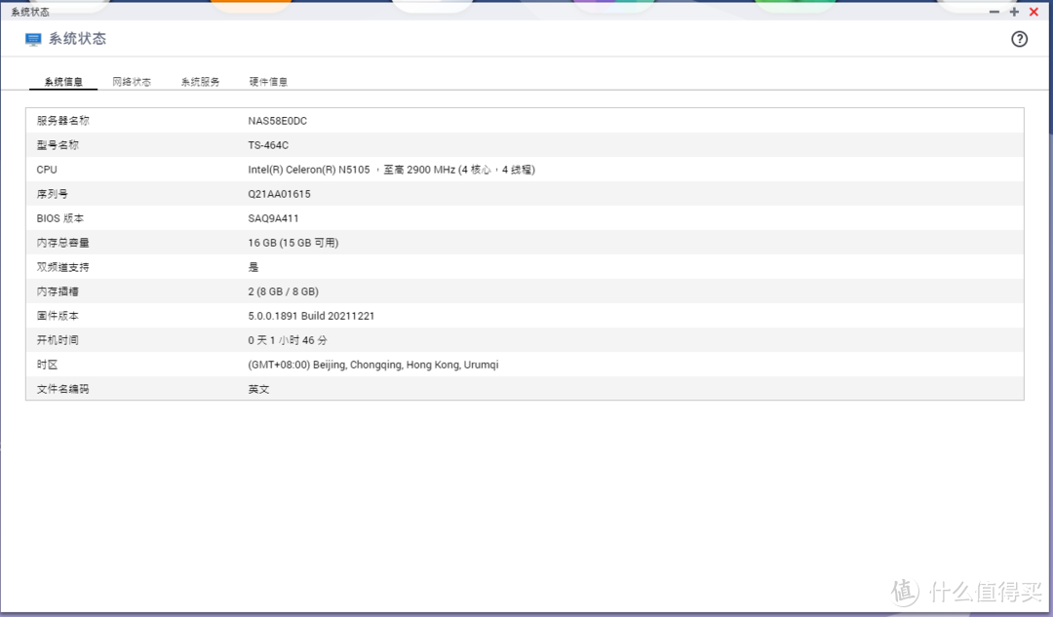Viewport: 1053px width, 617px height.
Task: Open the help question mark icon
Action: [1019, 39]
